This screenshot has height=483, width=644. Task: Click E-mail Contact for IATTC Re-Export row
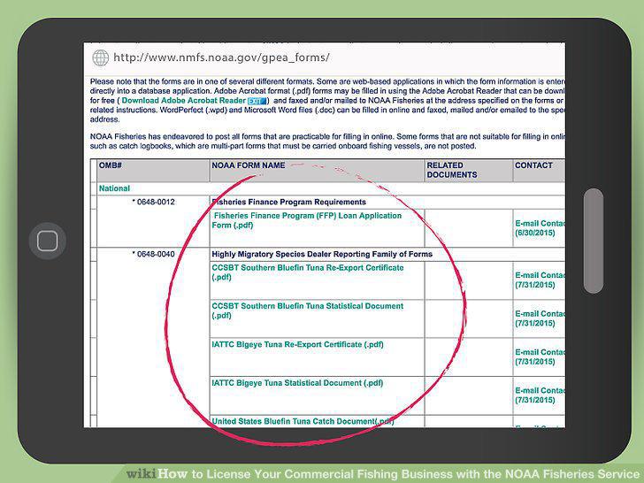[540, 356]
